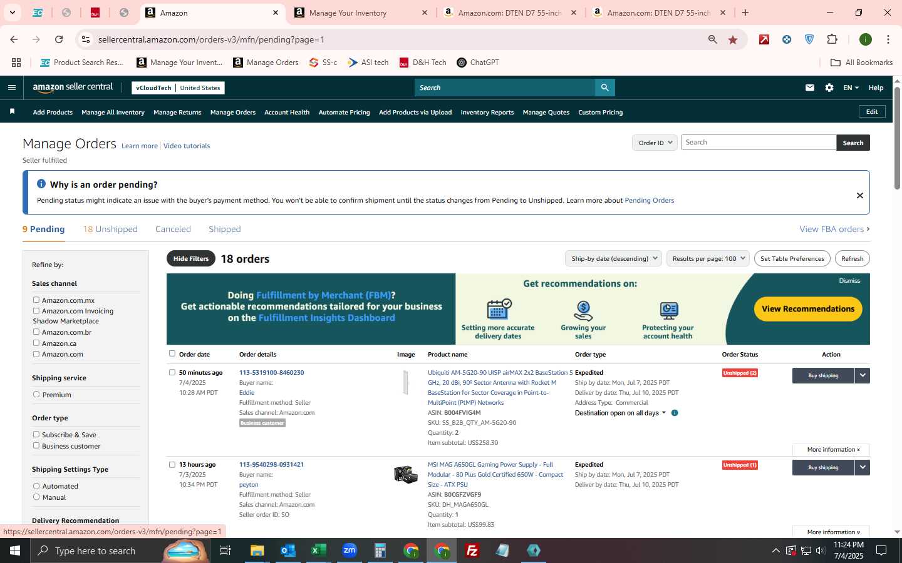Expand the EN language dropdown

pos(851,88)
